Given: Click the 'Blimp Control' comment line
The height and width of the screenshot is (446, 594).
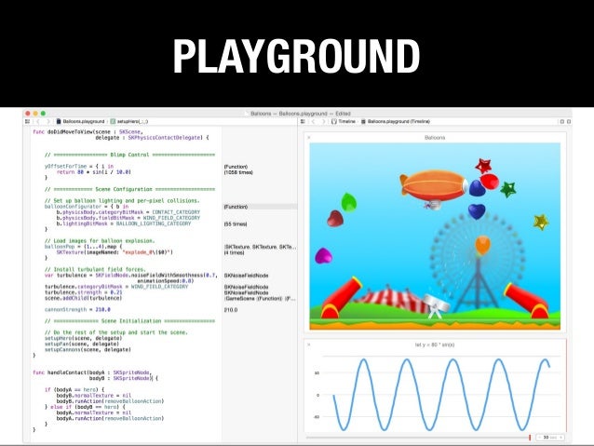Looking at the screenshot, I should pyautogui.click(x=129, y=155).
